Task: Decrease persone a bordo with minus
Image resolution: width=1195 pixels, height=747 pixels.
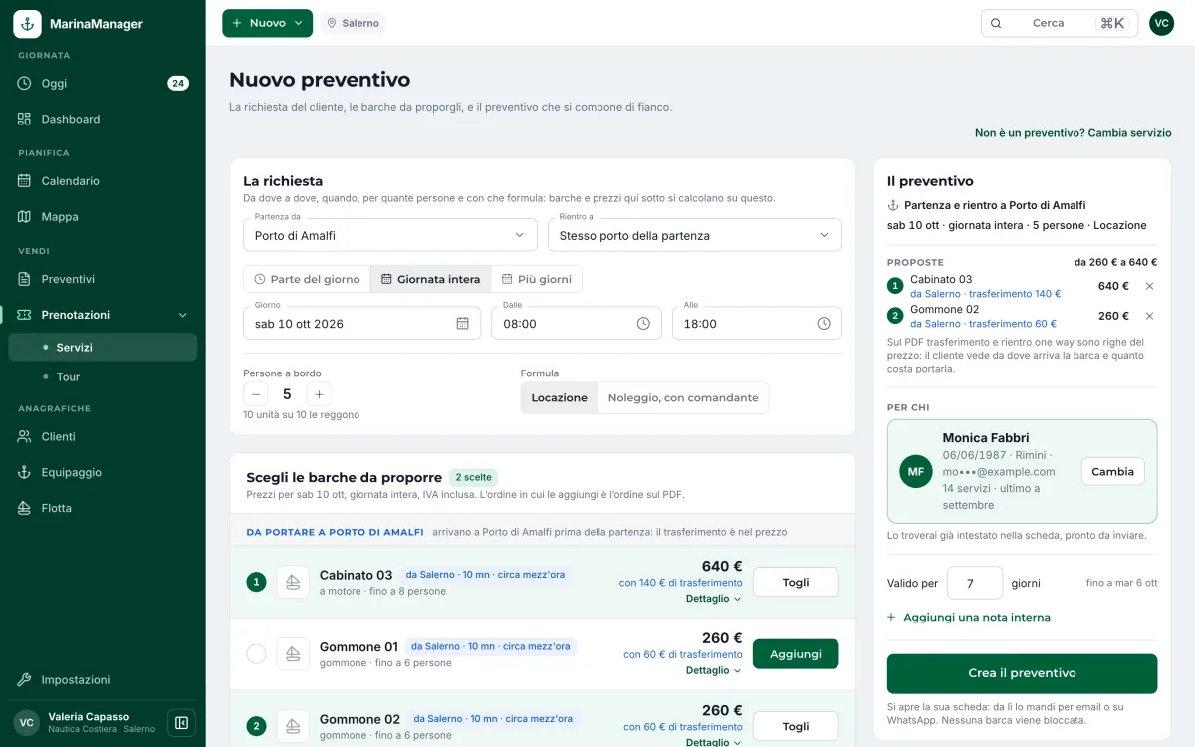Action: point(256,394)
